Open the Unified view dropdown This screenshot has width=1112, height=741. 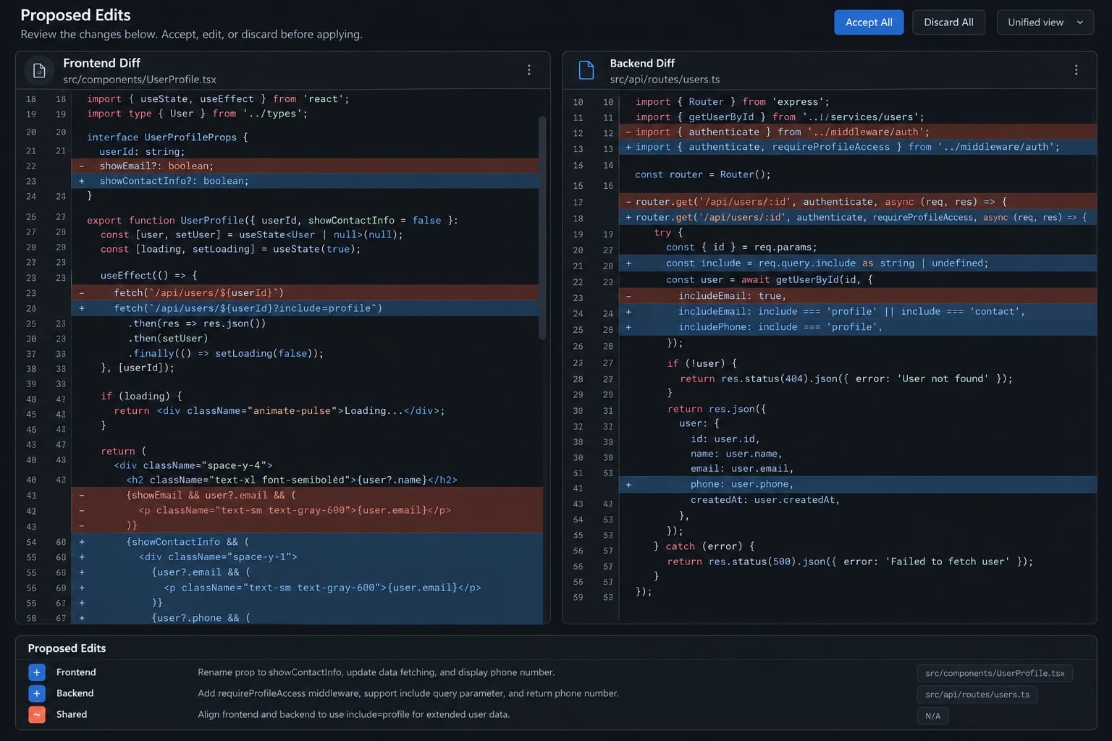click(x=1045, y=22)
